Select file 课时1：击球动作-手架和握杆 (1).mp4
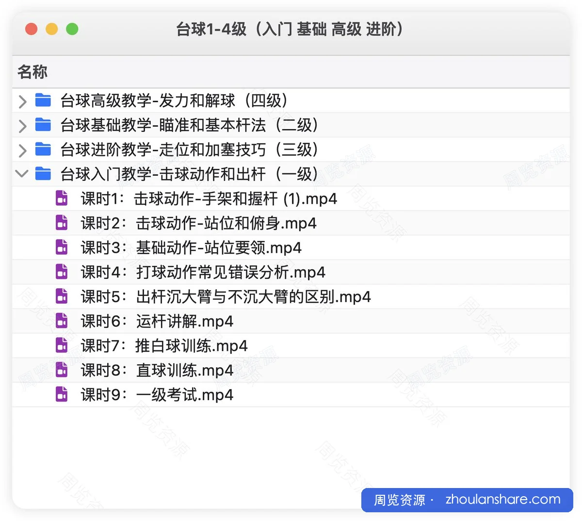The width and height of the screenshot is (582, 521). click(x=209, y=198)
